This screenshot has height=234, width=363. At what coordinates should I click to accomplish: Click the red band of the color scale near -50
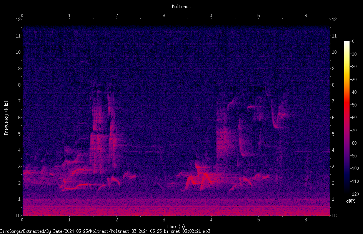click(346, 105)
